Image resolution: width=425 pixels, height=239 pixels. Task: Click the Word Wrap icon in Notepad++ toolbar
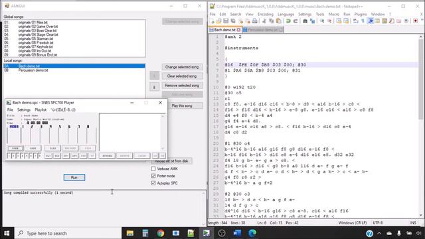coord(356,21)
